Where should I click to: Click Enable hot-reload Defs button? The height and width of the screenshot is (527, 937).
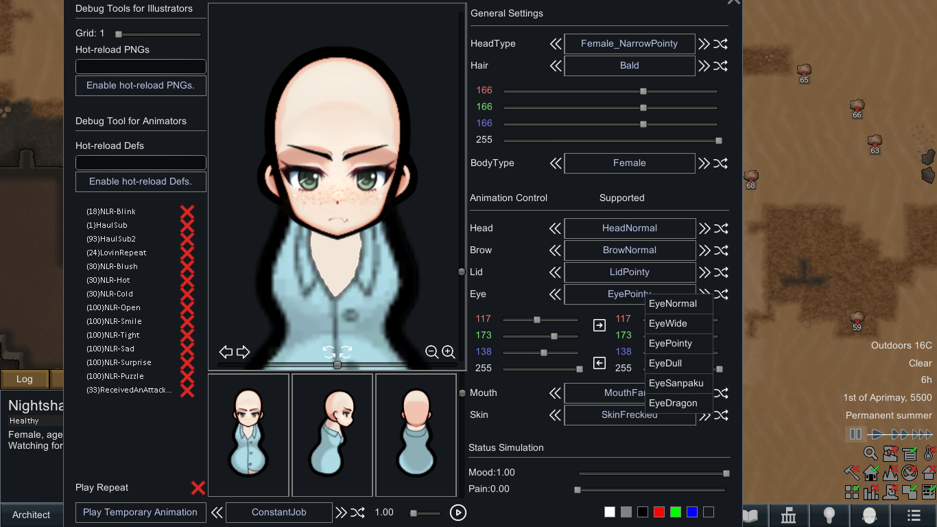[x=141, y=182]
